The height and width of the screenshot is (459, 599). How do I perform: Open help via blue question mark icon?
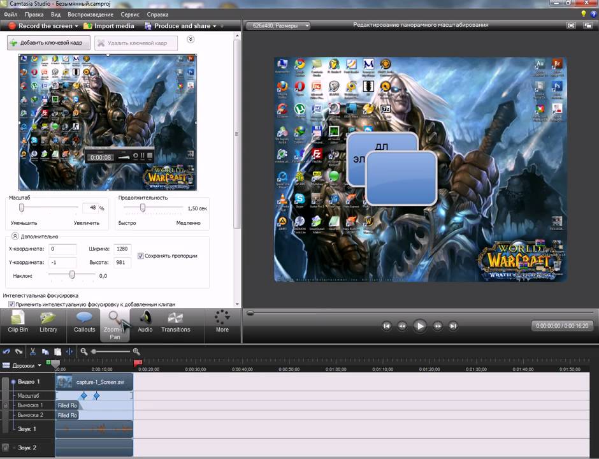(594, 14)
